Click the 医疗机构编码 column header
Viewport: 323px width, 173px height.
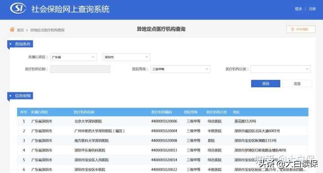[x=161, y=112]
